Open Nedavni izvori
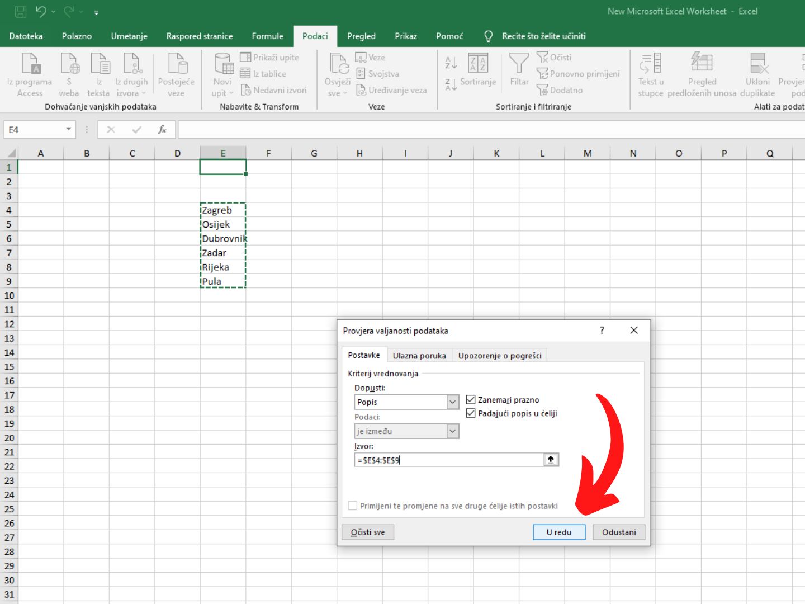Screen dimensions: 805x604 (273, 90)
